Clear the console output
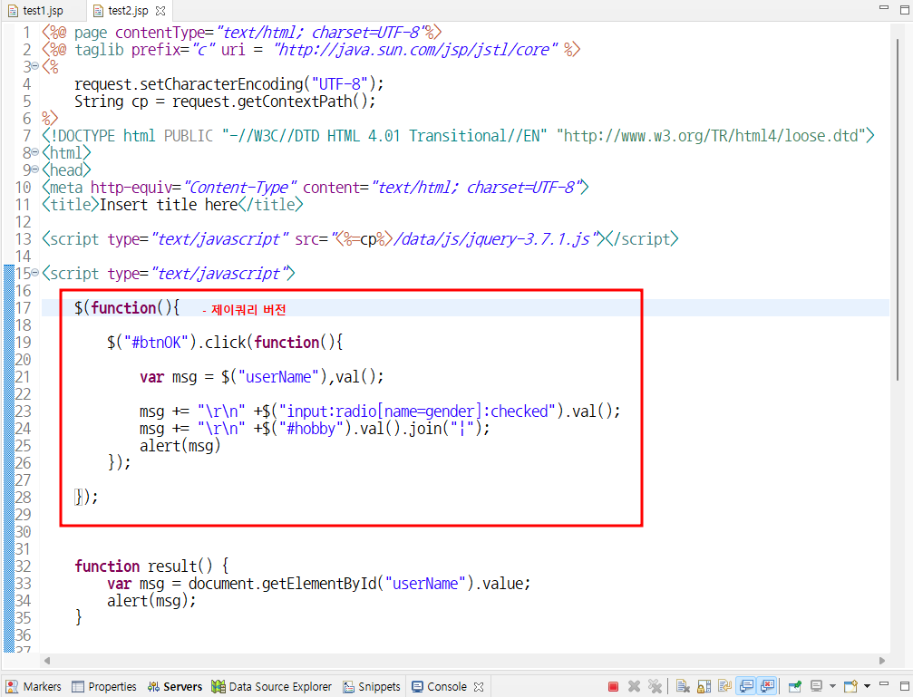Image resolution: width=913 pixels, height=697 pixels. click(x=683, y=686)
